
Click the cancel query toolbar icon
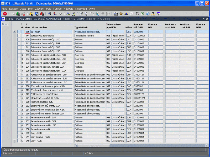42,14
